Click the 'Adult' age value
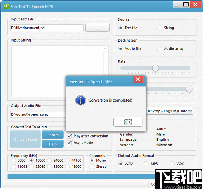Screen dimensions: 203x189 coord(161,129)
